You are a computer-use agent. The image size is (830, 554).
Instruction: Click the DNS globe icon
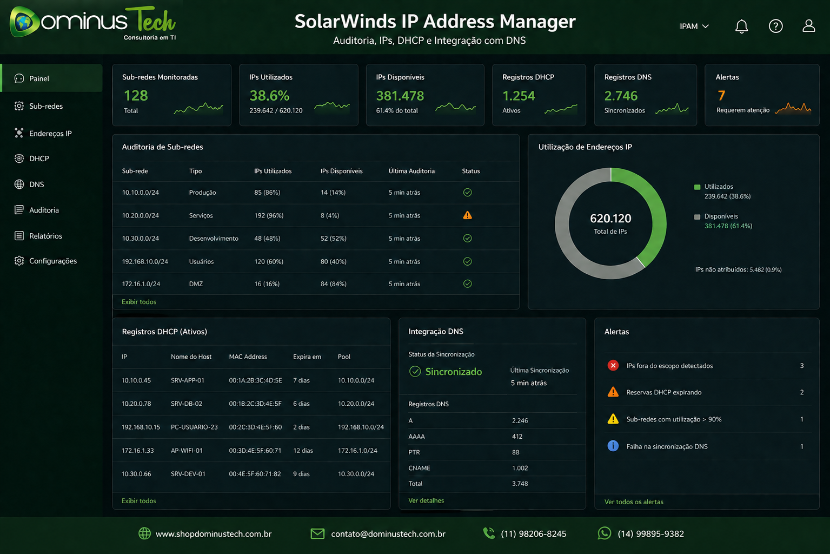click(19, 184)
